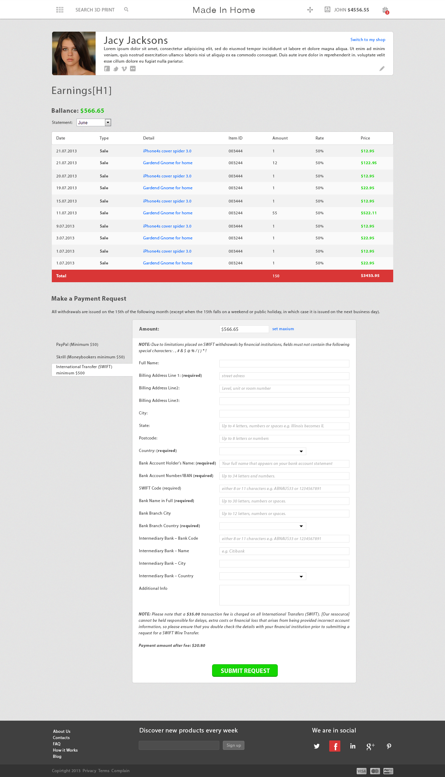Image resolution: width=445 pixels, height=777 pixels.
Task: Open the Intermediary Bank Country dropdown
Action: point(263,577)
